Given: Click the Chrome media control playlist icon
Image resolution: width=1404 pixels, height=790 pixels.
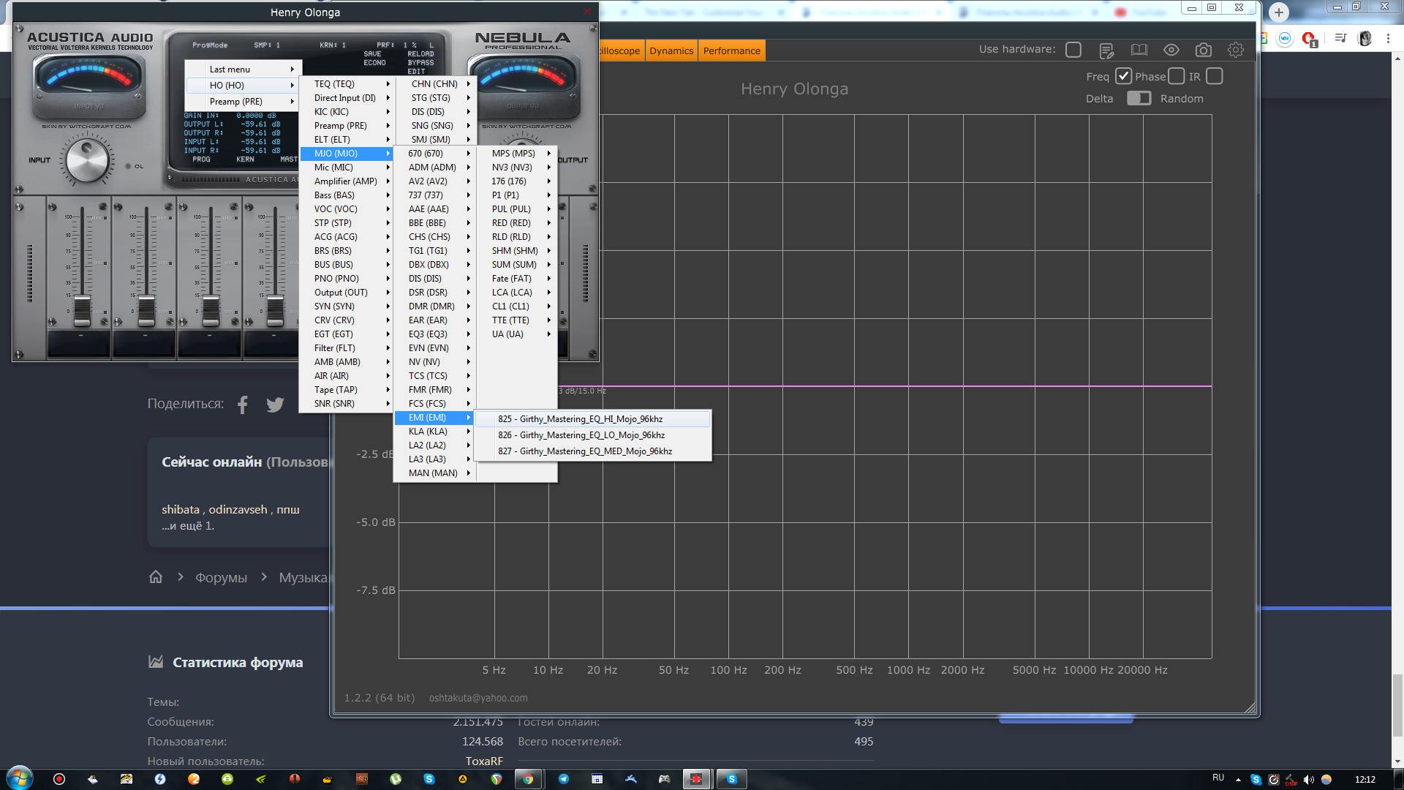Looking at the screenshot, I should click(1340, 38).
